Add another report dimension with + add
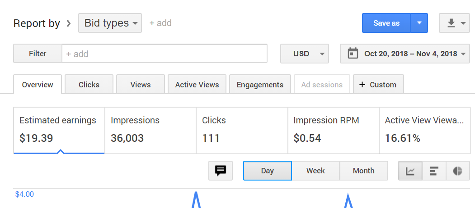The width and height of the screenshot is (475, 208). click(160, 23)
